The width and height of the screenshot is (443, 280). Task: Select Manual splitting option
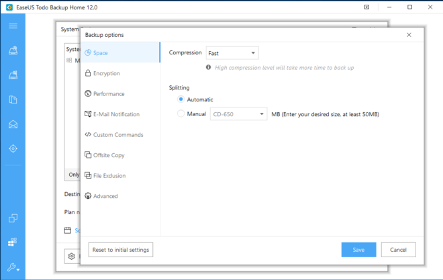(x=181, y=114)
